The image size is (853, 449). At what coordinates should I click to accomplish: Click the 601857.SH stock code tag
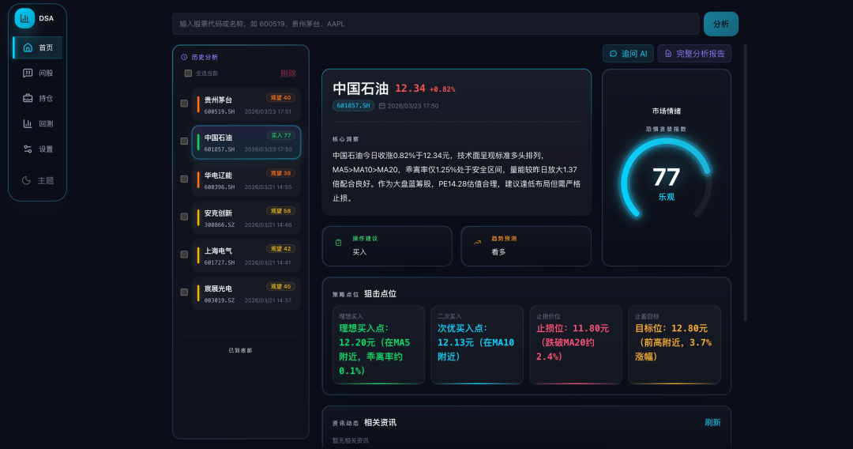click(354, 106)
